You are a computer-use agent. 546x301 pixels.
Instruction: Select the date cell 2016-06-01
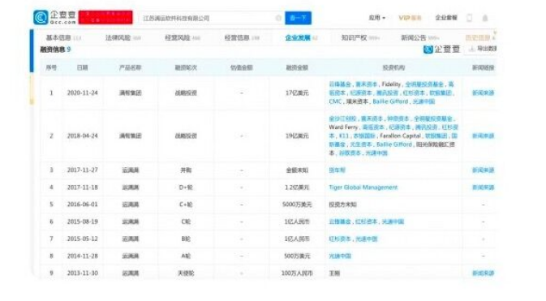coord(83,204)
